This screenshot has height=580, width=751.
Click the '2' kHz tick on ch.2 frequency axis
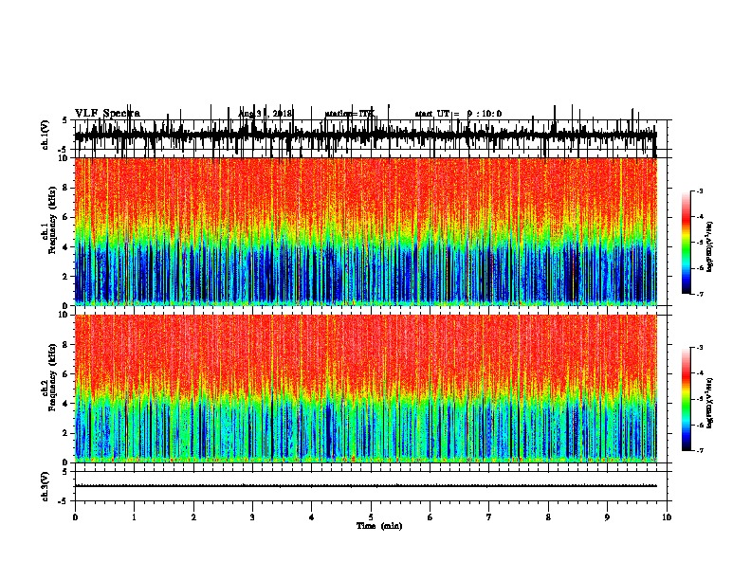pos(65,433)
